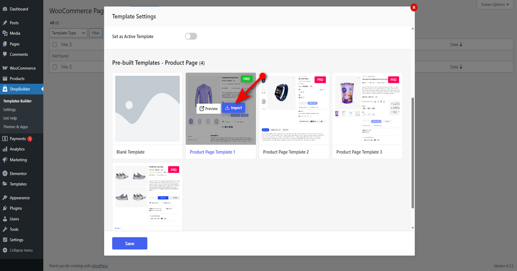The image size is (517, 271).
Task: Sort by Date in table header
Action: point(456,44)
